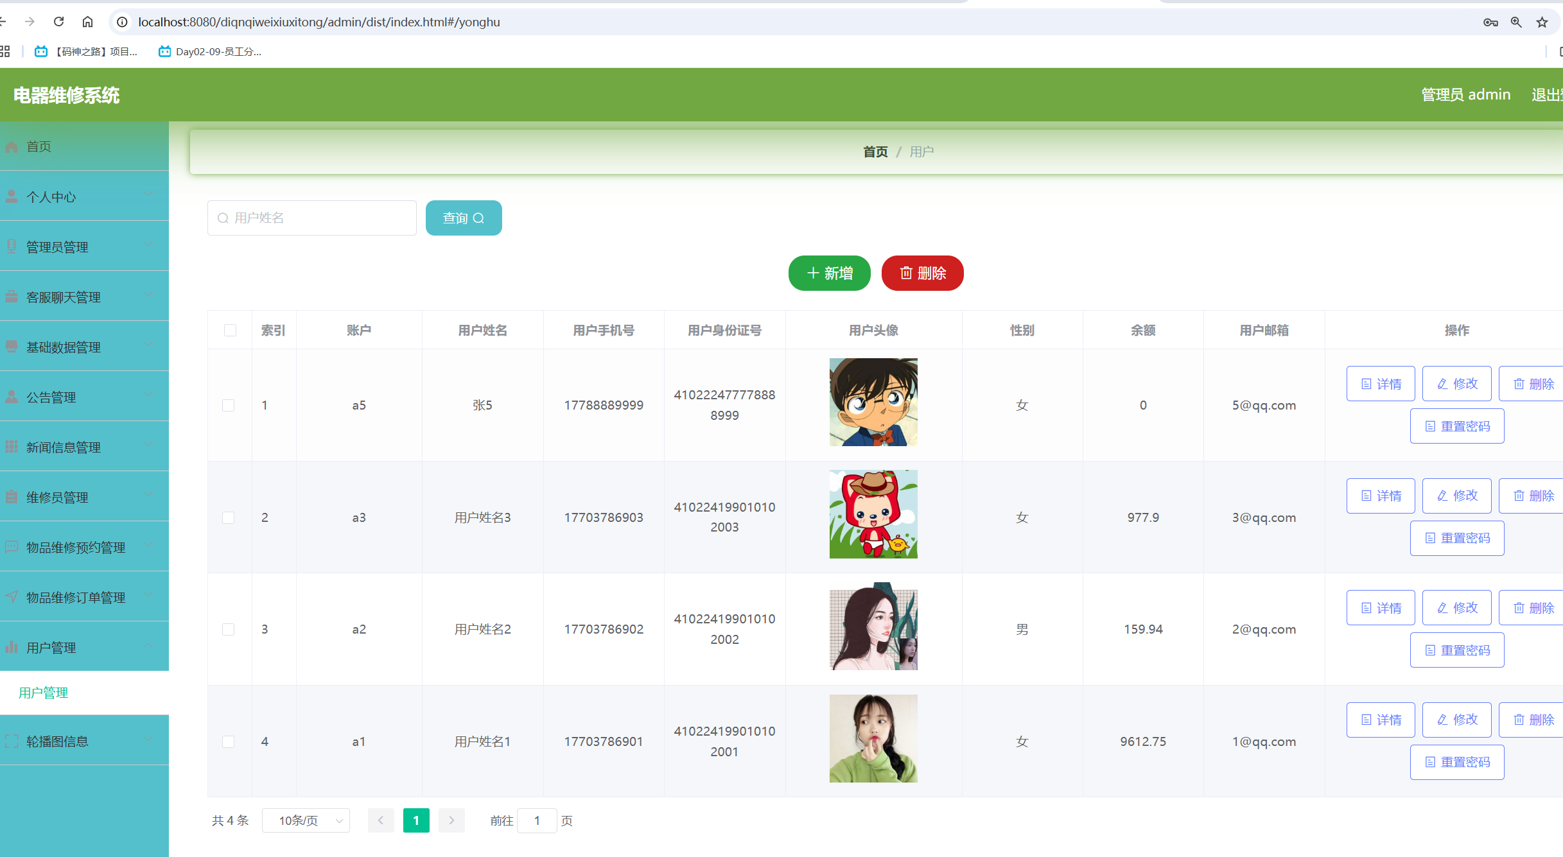Click the 1@qq.com email cell
This screenshot has width=1563, height=857.
click(1264, 741)
